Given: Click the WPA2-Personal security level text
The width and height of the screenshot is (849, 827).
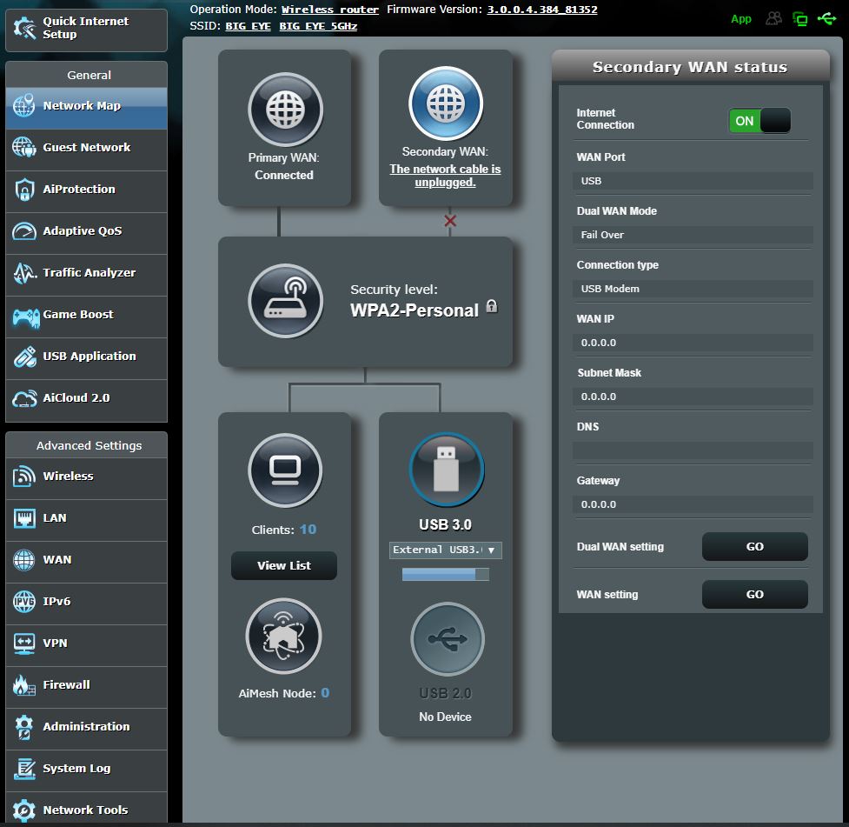Looking at the screenshot, I should [415, 310].
